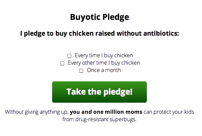Screen dimensions: 202x136
Task: Select the 'Every time I buy chicken' label text
Action: (x=104, y=56)
